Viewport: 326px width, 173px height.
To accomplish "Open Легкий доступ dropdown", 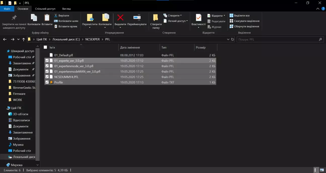I will coord(176,21).
